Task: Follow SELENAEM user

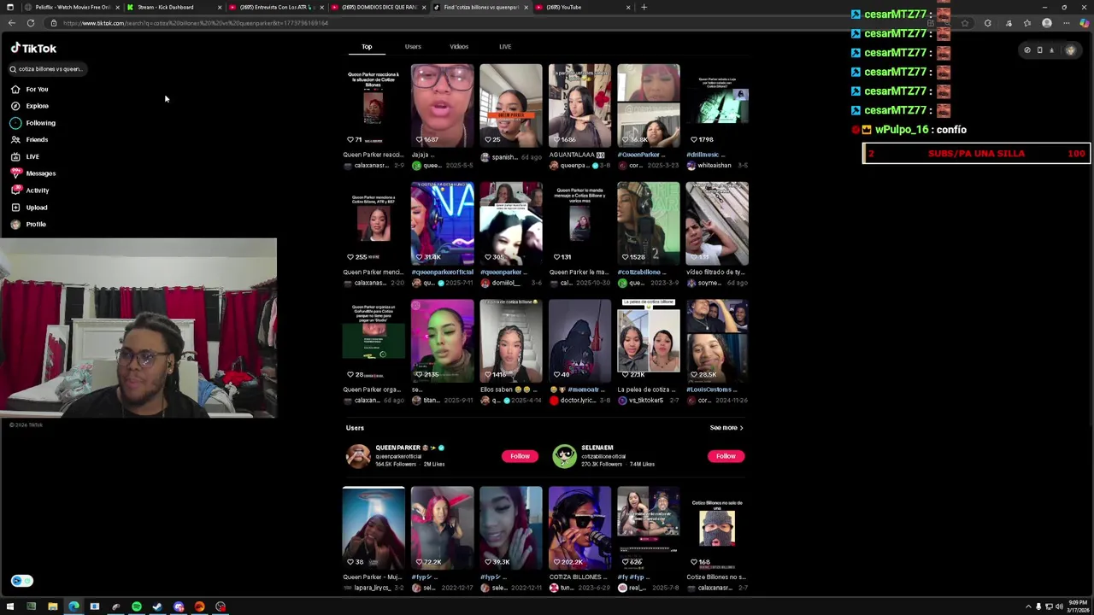Action: click(726, 456)
